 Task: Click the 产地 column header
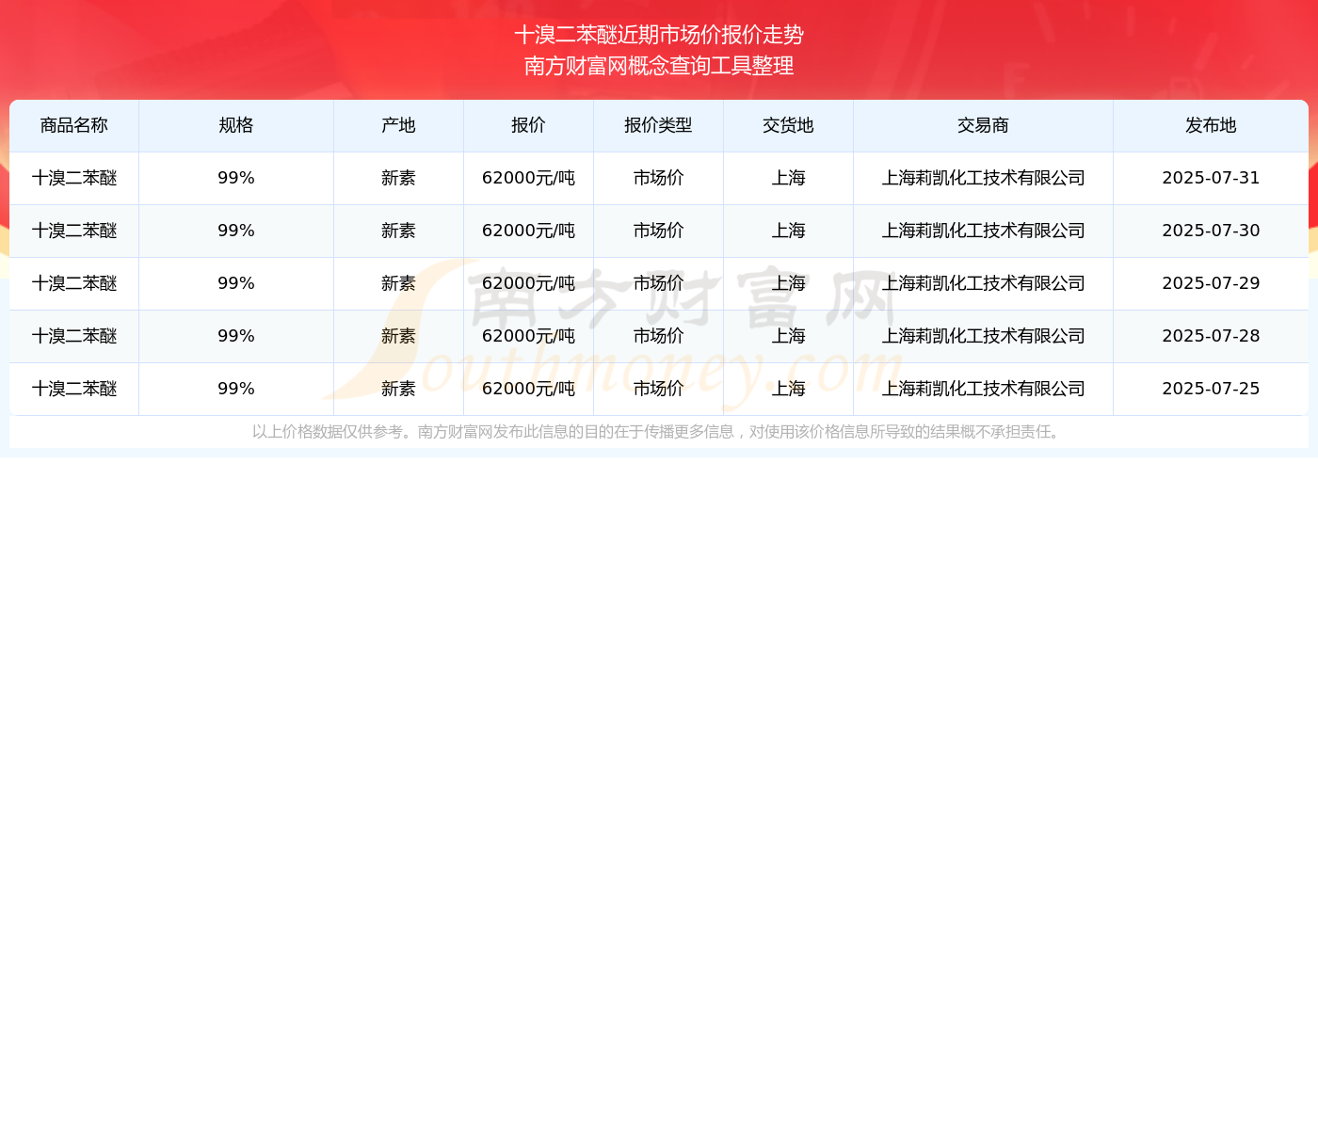tap(399, 125)
